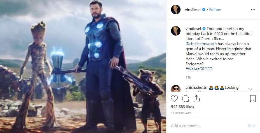
Task: Click the Post comment button
Action: coord(252,126)
